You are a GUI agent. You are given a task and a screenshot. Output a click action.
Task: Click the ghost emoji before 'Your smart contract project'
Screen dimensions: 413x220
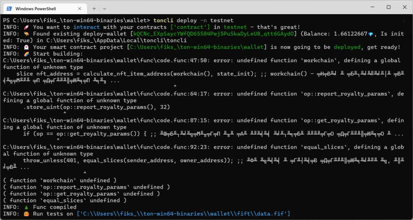[x=26, y=47]
